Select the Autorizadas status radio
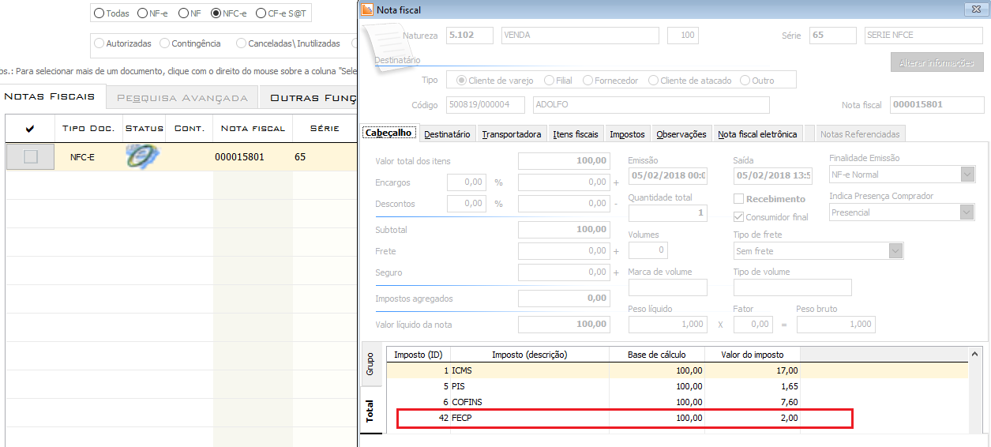The image size is (991, 447). [x=99, y=43]
